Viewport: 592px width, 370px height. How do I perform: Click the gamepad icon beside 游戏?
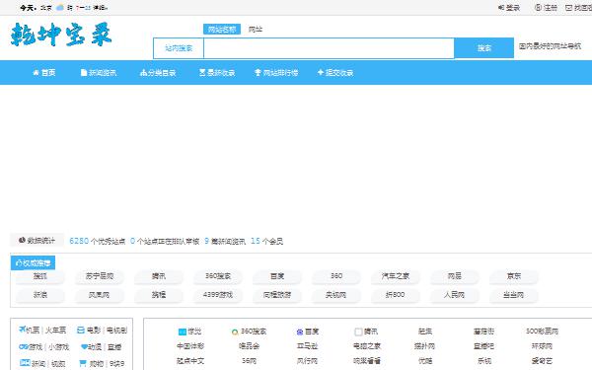click(x=24, y=346)
